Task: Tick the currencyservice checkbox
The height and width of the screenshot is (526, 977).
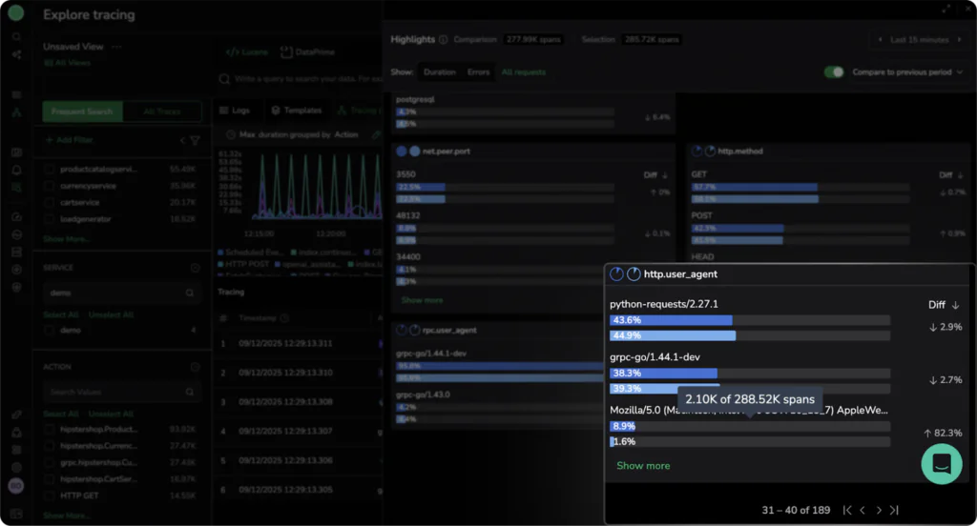Action: click(50, 186)
